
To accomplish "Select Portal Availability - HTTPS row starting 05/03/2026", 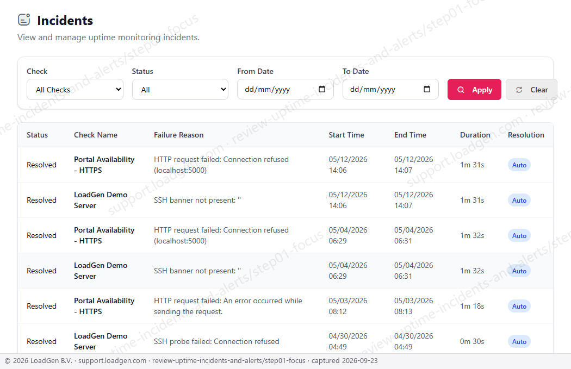I will [x=285, y=306].
